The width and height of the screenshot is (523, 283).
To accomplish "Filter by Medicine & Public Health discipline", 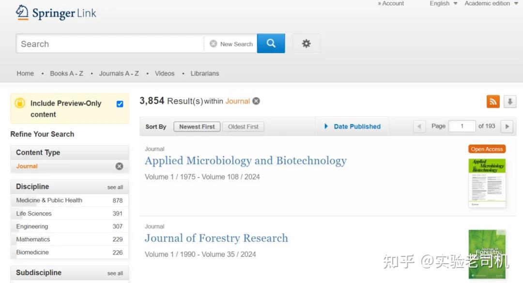I will tap(49, 200).
